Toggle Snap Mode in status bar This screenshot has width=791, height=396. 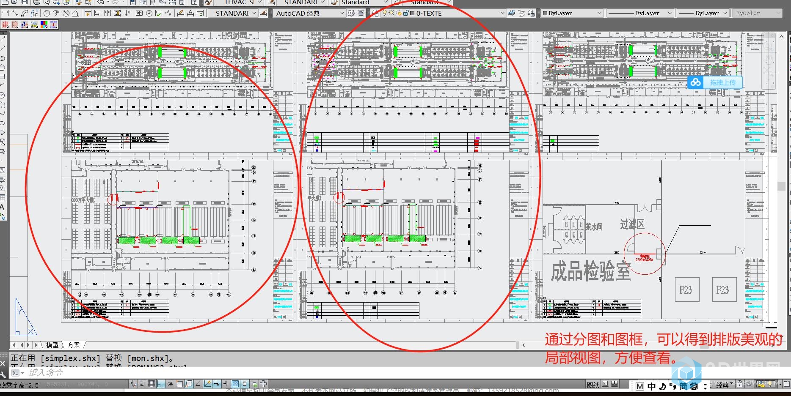pyautogui.click(x=142, y=384)
